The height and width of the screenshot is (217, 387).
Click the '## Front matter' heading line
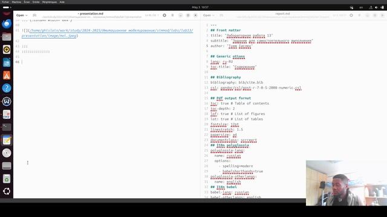tap(226, 30)
